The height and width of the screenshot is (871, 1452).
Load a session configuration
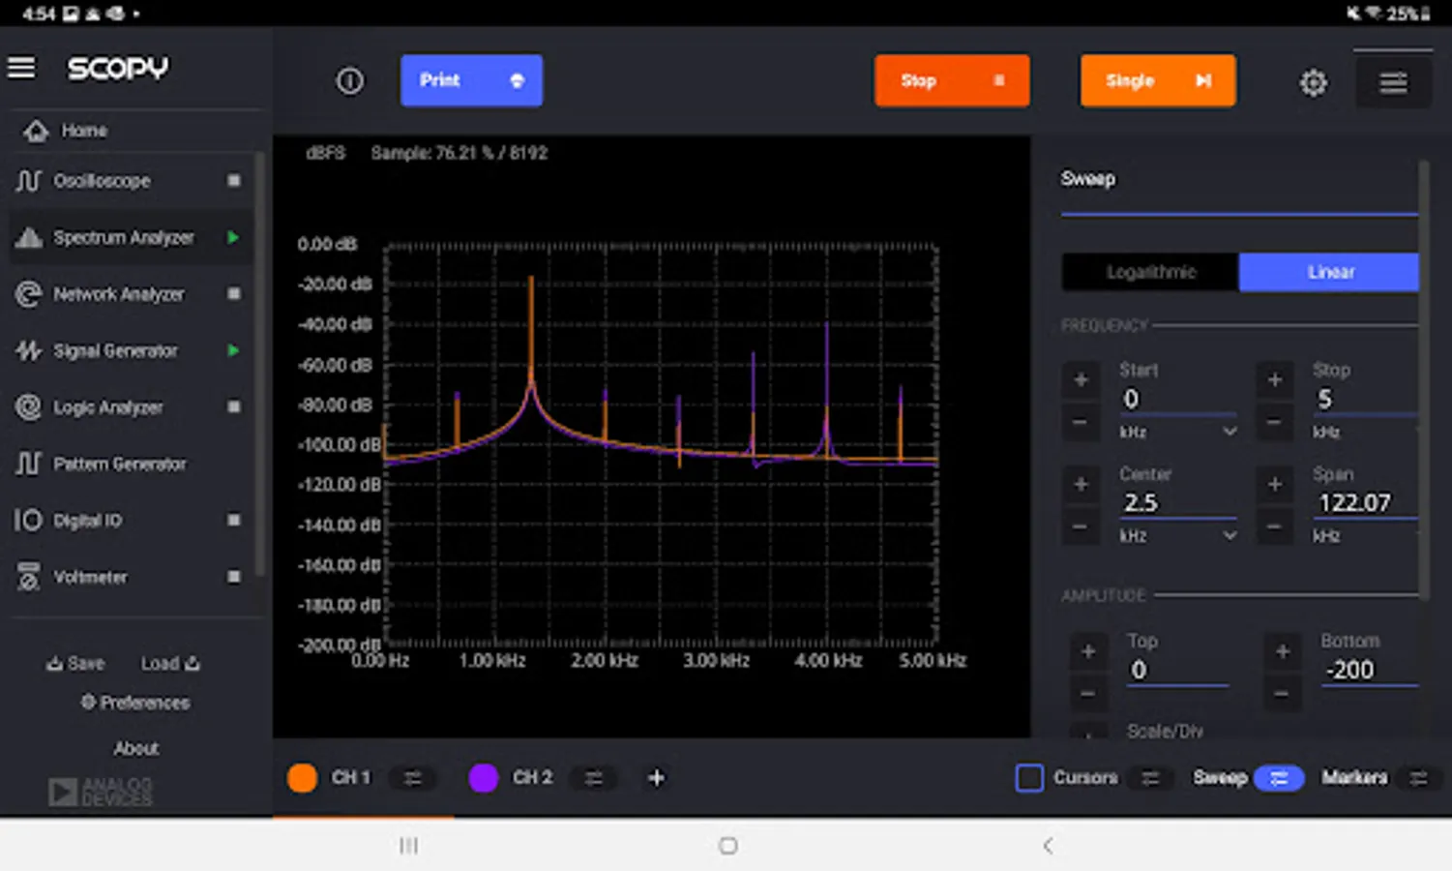click(170, 664)
